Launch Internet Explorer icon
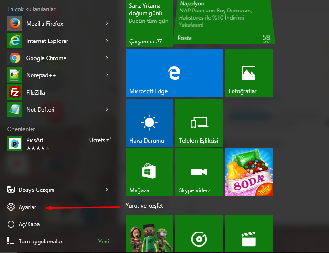The width and height of the screenshot is (329, 253). [x=15, y=41]
